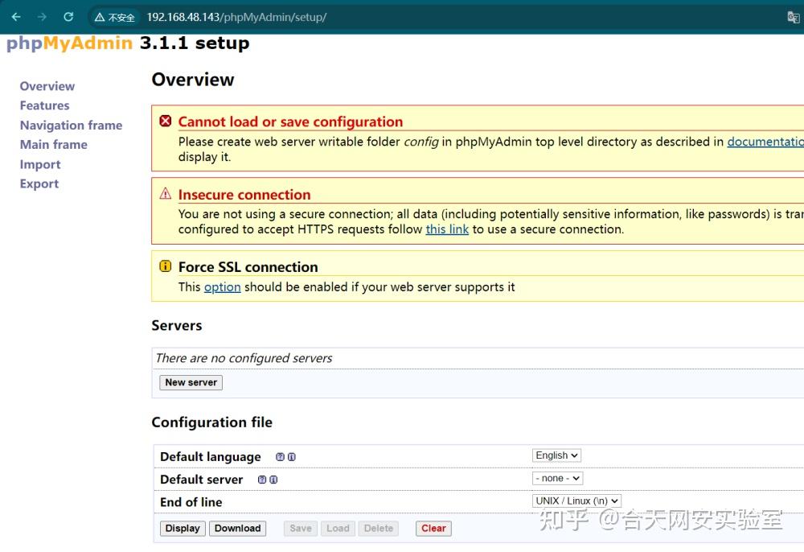Open Import from the sidebar
The image size is (804, 552).
click(40, 164)
